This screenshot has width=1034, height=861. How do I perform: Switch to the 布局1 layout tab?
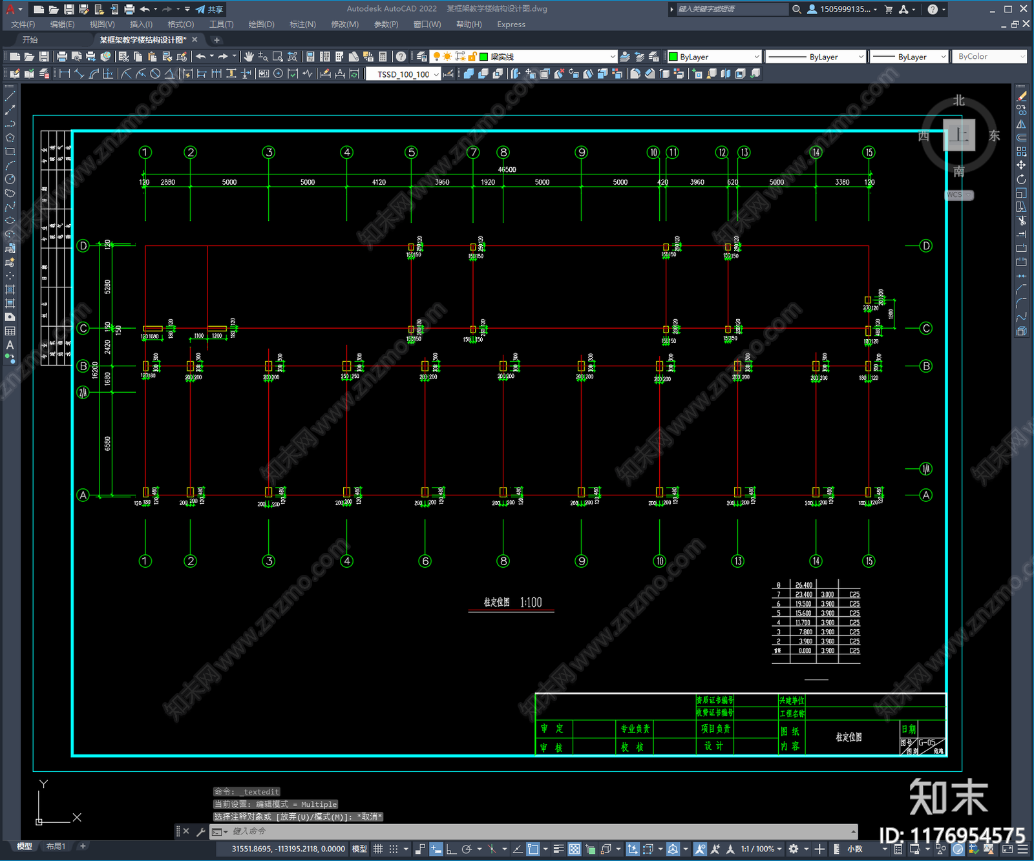click(x=56, y=846)
